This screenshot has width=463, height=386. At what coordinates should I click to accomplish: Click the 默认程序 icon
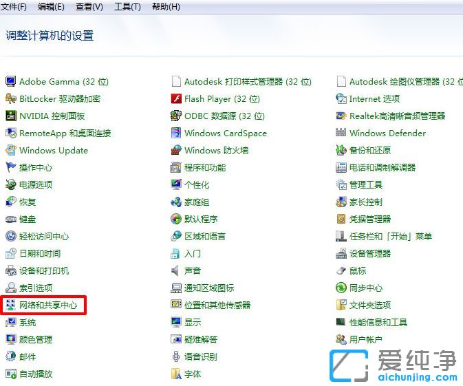[x=176, y=219]
